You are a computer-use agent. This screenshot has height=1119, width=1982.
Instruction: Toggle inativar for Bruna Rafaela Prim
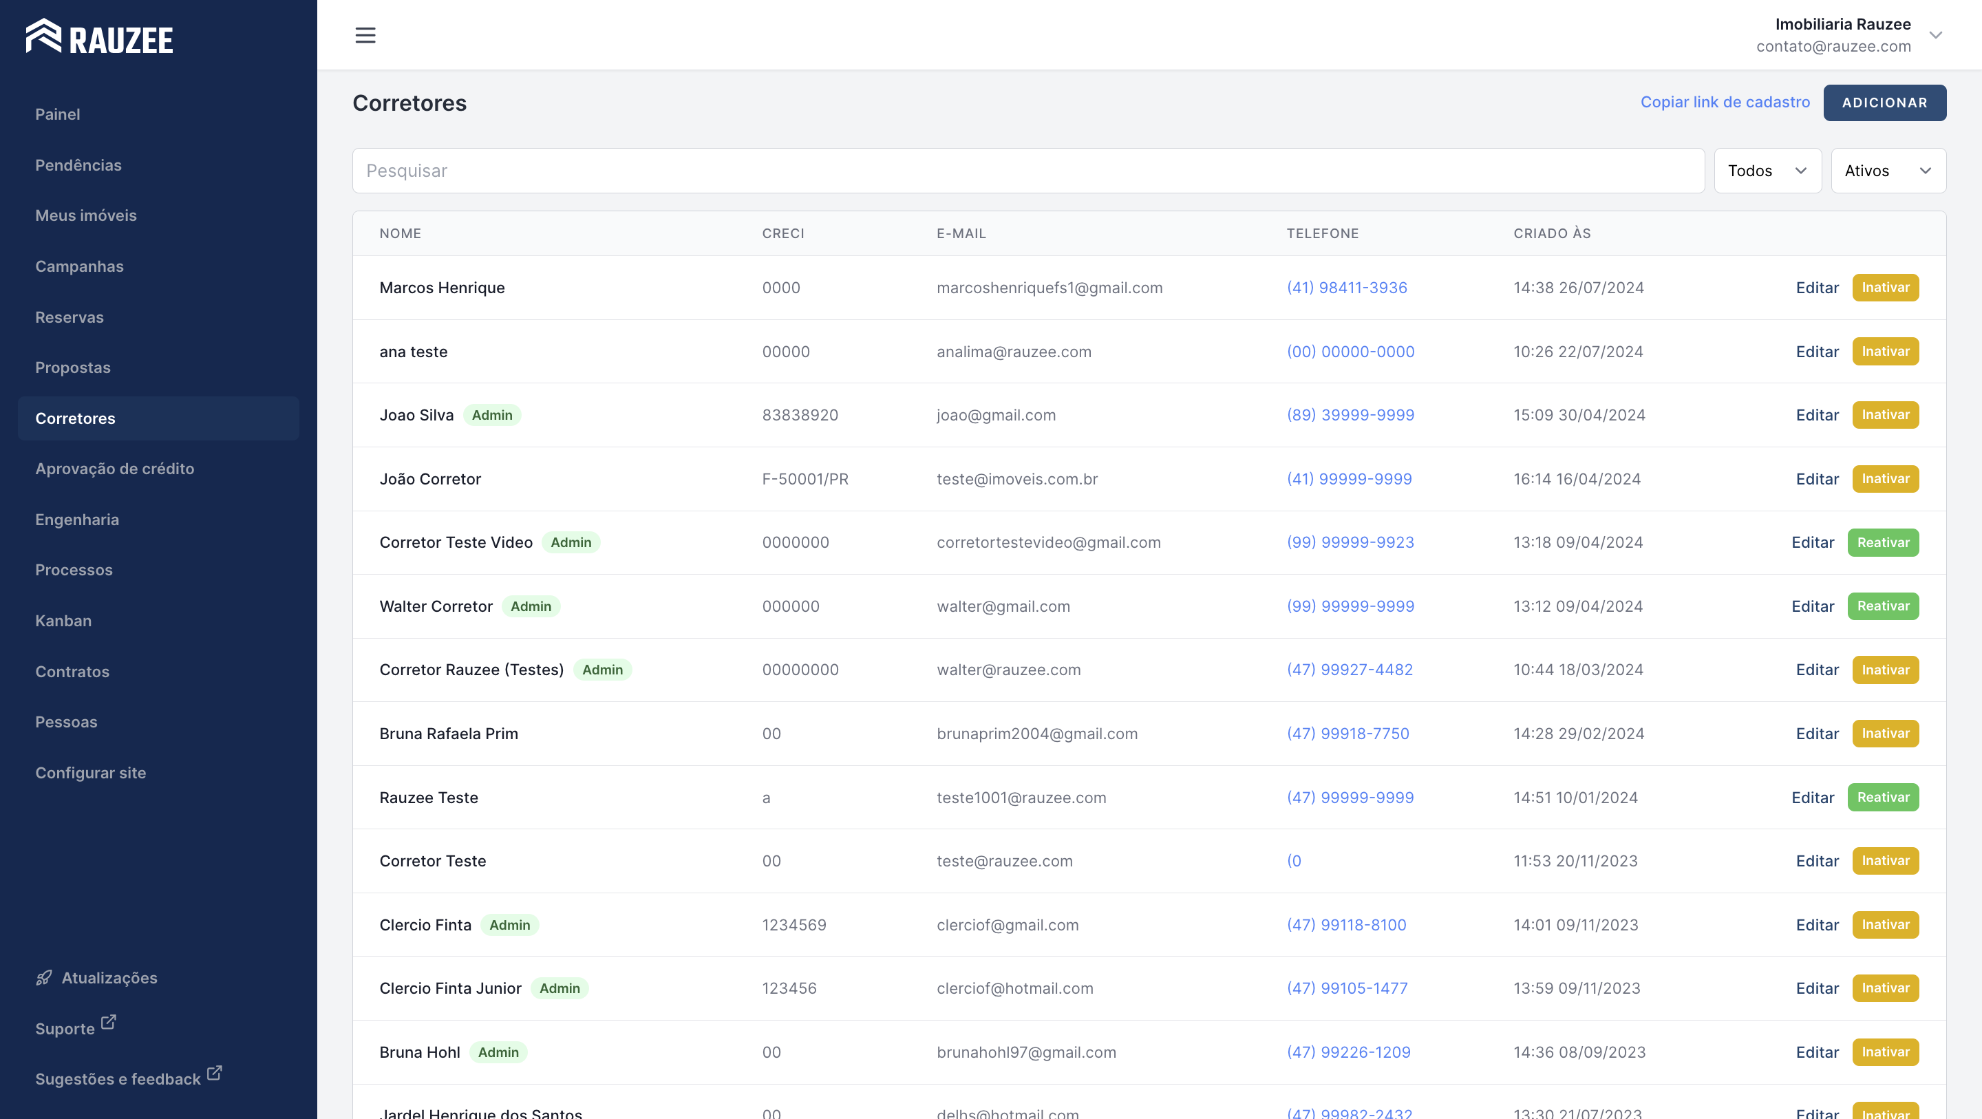1886,732
